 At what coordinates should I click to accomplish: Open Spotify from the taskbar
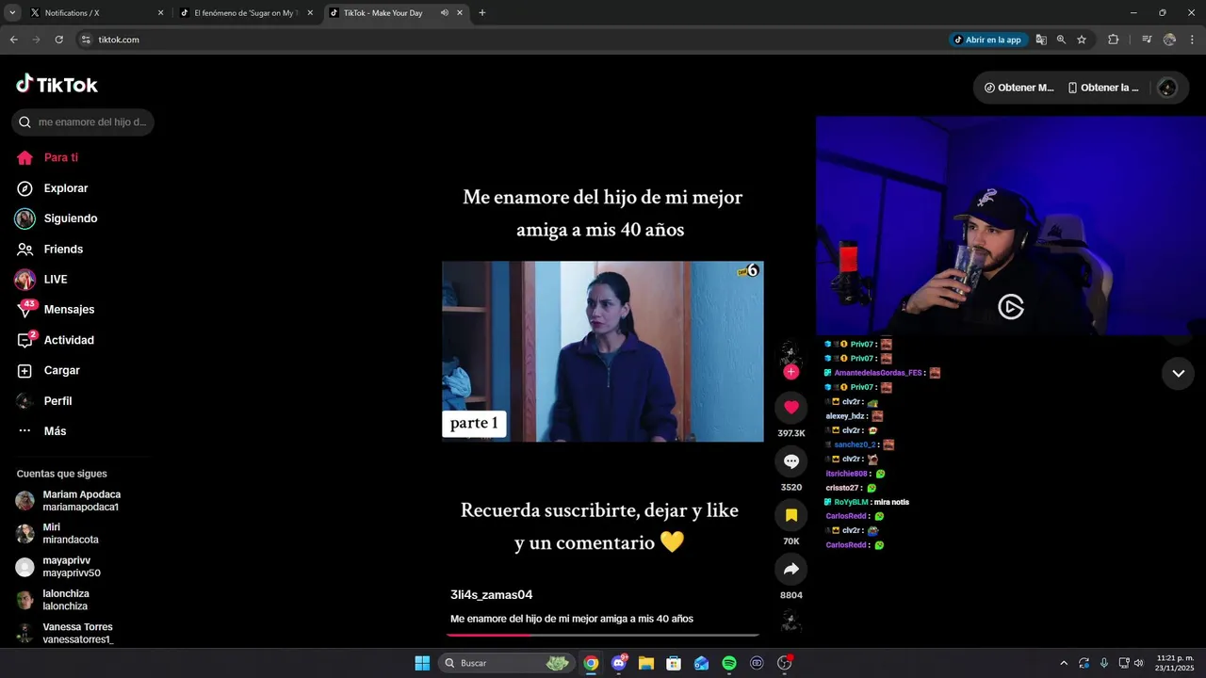pos(729,663)
